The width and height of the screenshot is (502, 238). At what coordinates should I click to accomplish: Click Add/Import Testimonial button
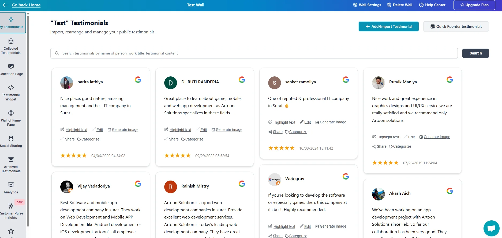pos(388,26)
